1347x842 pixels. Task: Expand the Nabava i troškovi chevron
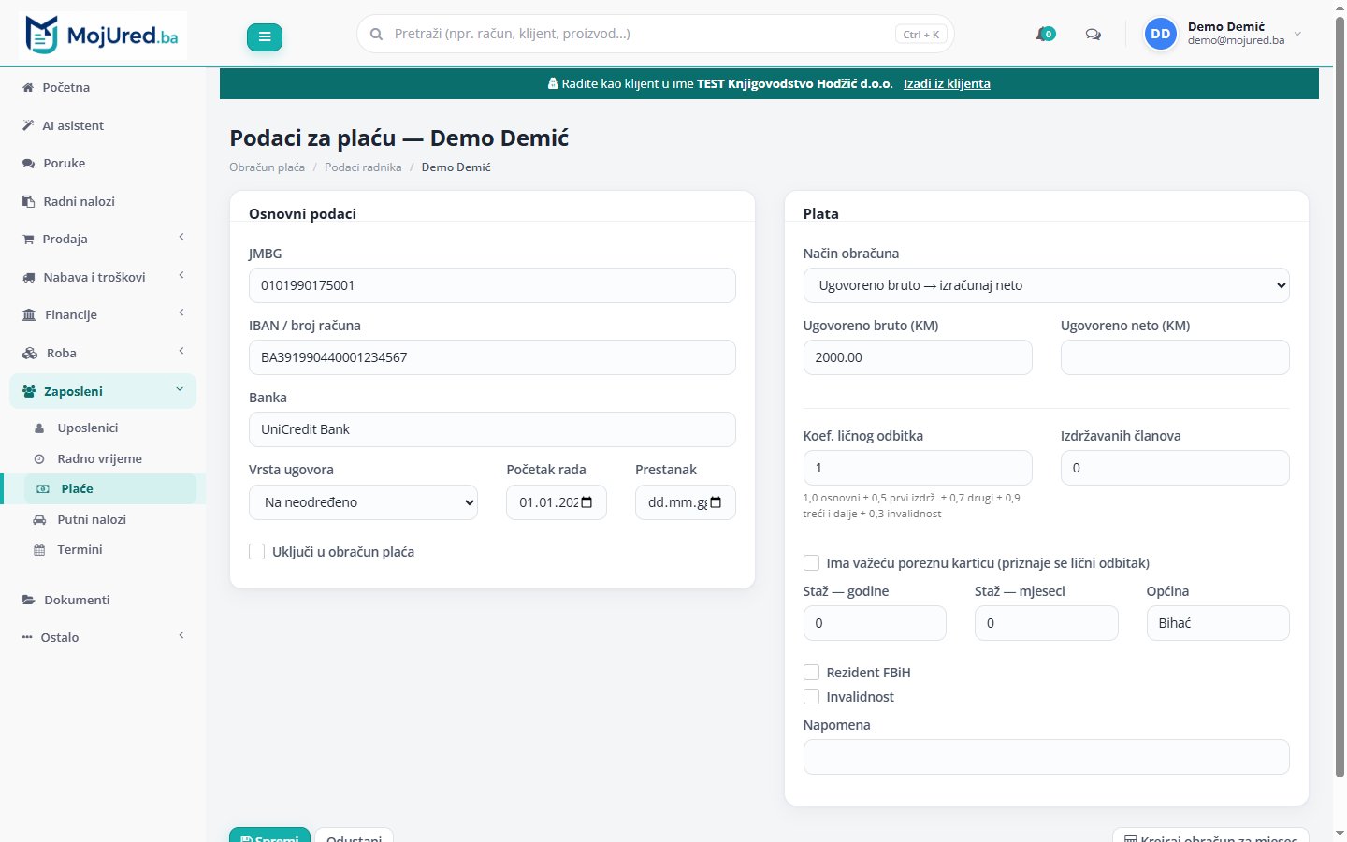[x=181, y=275]
